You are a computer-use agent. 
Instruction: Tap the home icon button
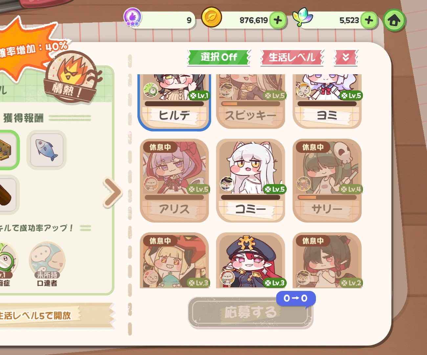coord(394,20)
